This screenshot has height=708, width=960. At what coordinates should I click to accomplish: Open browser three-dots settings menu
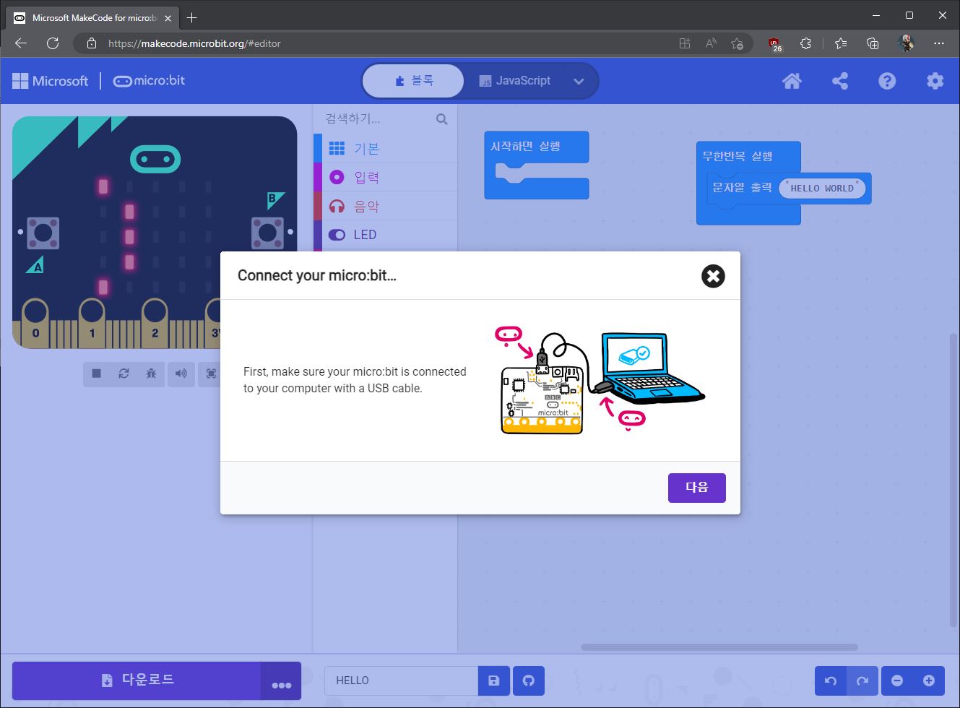tap(938, 43)
